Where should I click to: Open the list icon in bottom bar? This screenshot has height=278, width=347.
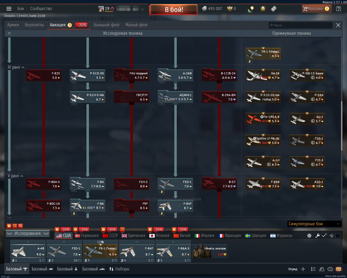pos(313,269)
